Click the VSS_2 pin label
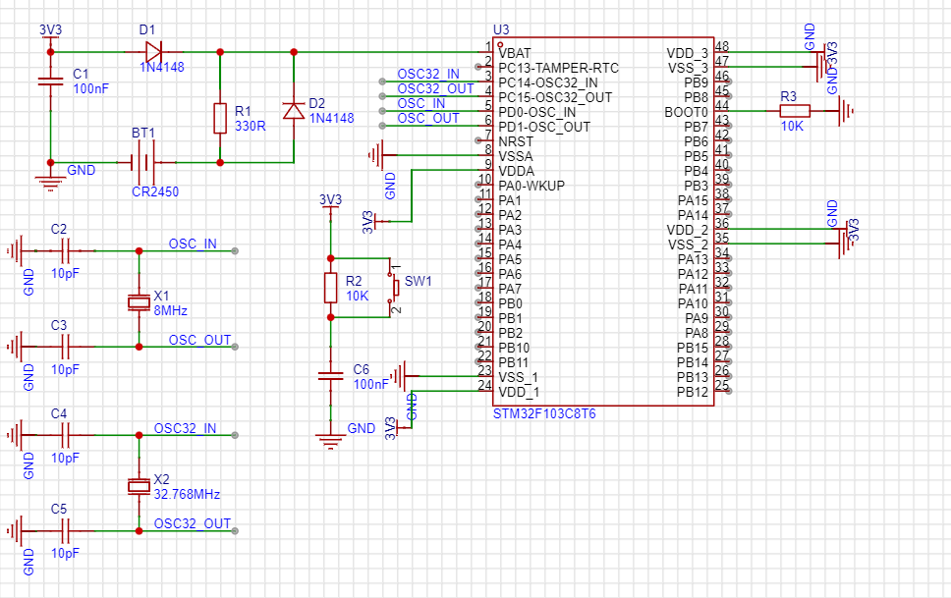The image size is (951, 598). pos(688,245)
